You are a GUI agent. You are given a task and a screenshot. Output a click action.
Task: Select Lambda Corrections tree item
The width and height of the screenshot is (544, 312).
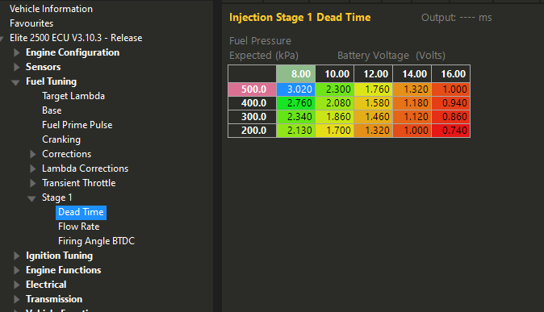(x=85, y=168)
